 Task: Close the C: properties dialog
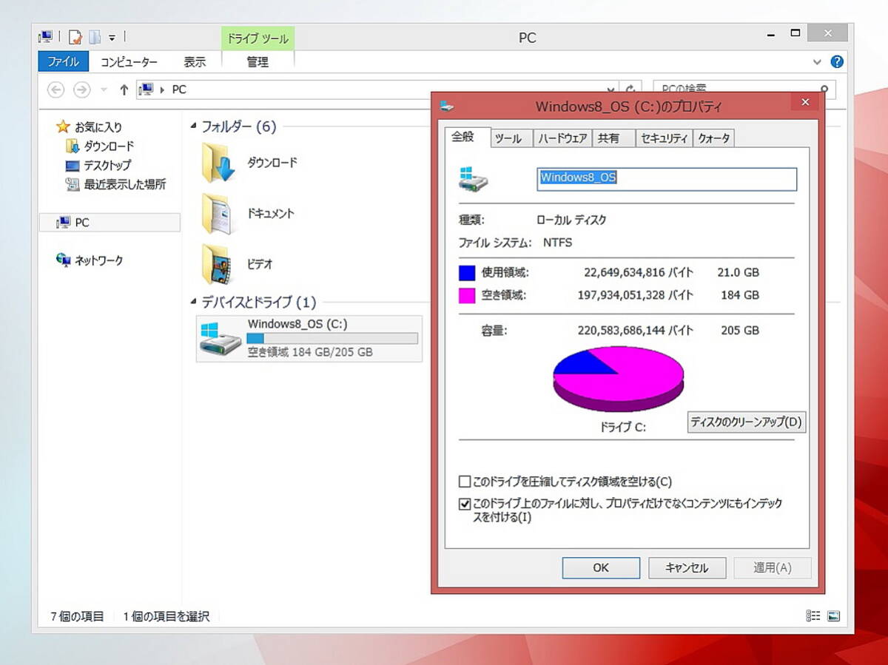805,103
